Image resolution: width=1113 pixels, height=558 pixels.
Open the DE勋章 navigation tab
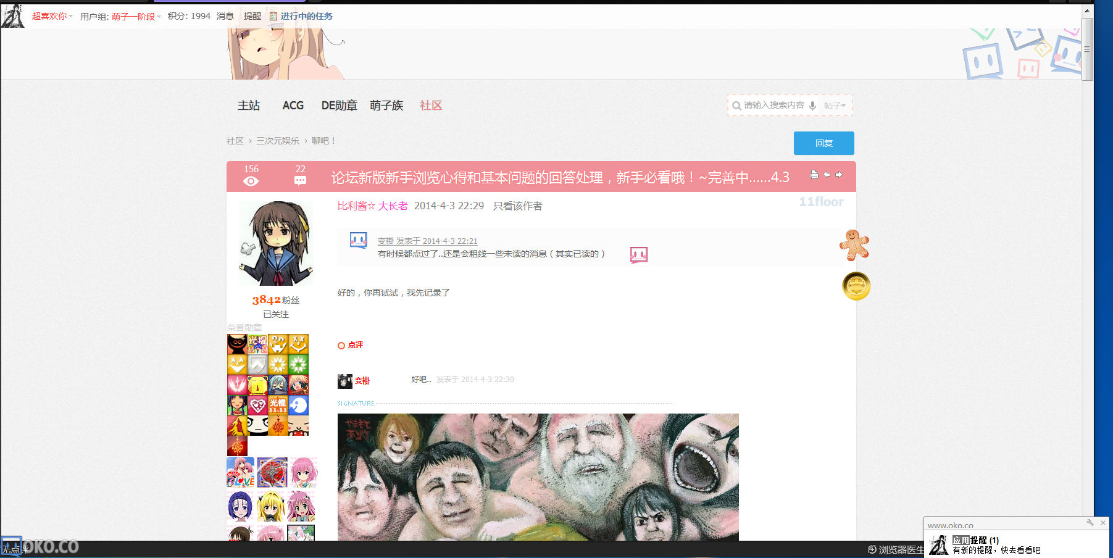339,106
